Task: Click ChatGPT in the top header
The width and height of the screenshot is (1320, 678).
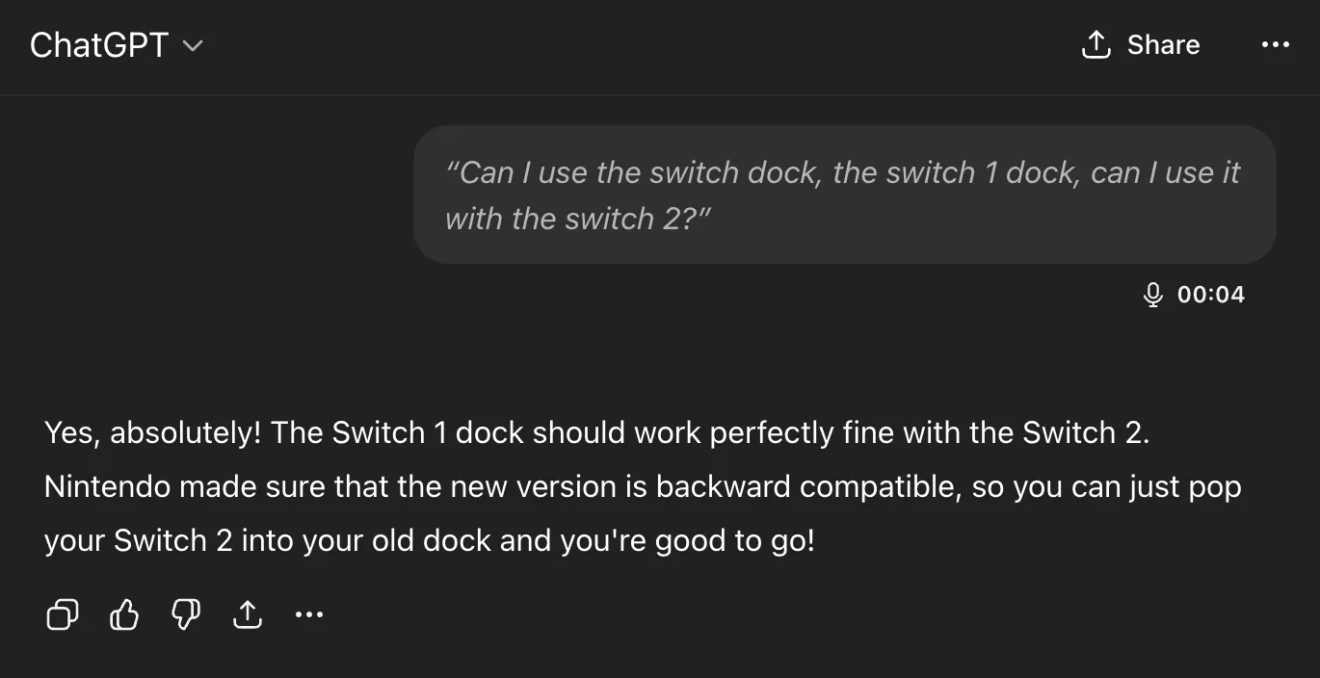Action: 99,44
